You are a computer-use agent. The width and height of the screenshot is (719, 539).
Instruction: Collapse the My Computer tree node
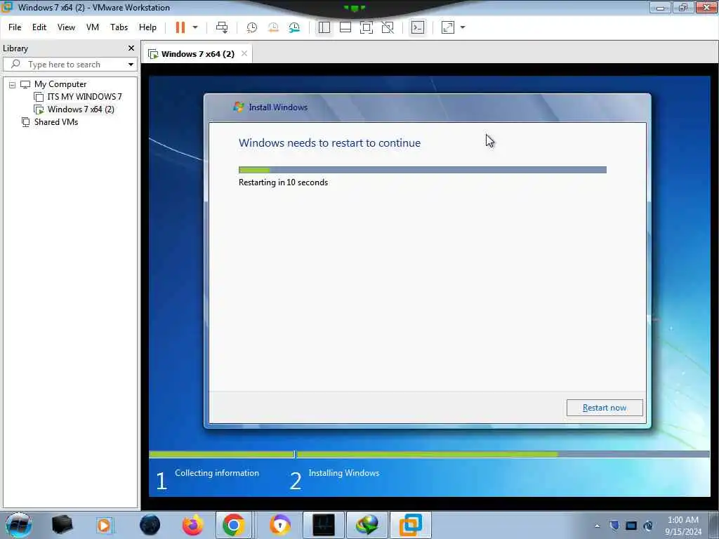pos(13,85)
